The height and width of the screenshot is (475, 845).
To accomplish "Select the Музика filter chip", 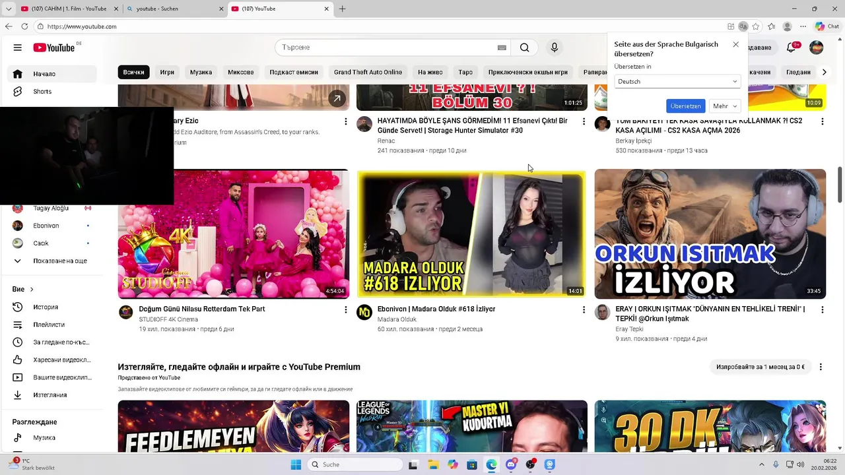I will pyautogui.click(x=201, y=72).
